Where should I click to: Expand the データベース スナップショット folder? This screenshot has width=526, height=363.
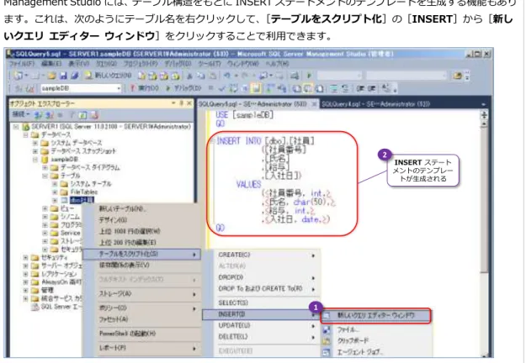tap(35, 151)
